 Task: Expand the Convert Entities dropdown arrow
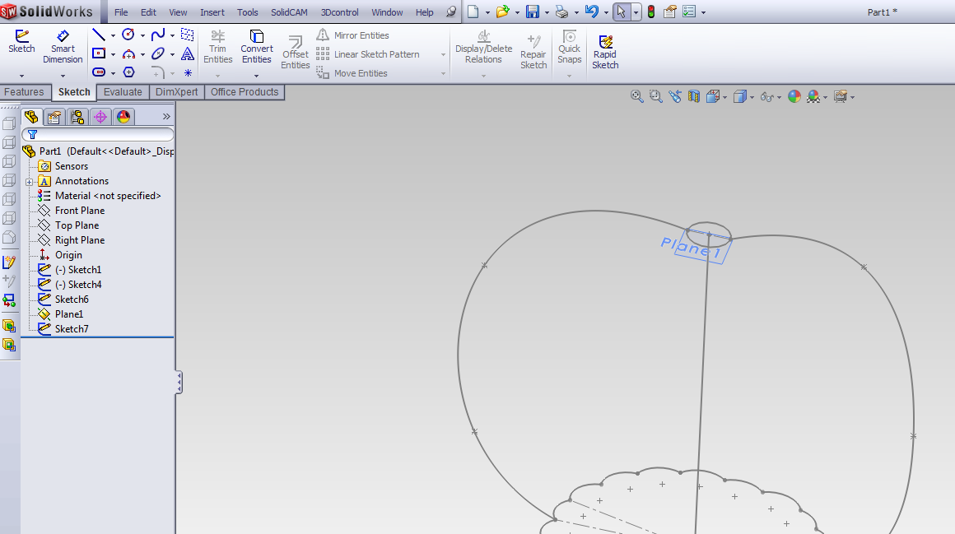pos(256,77)
